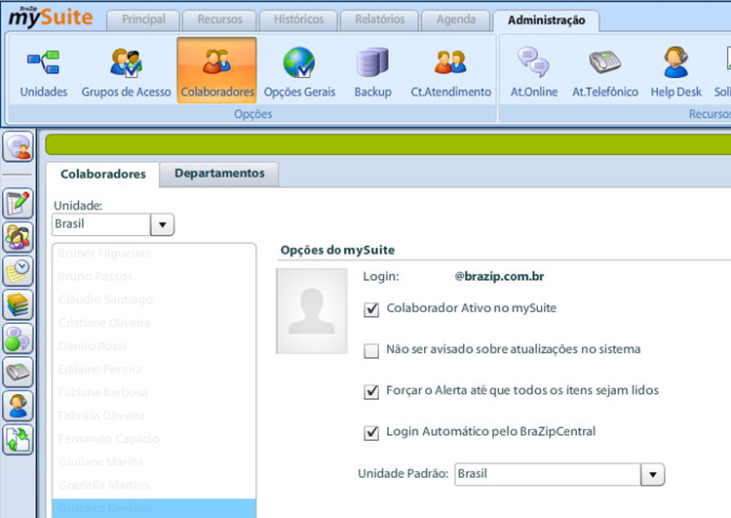
Task: Open Opções Gerais globe icon
Action: 299,63
